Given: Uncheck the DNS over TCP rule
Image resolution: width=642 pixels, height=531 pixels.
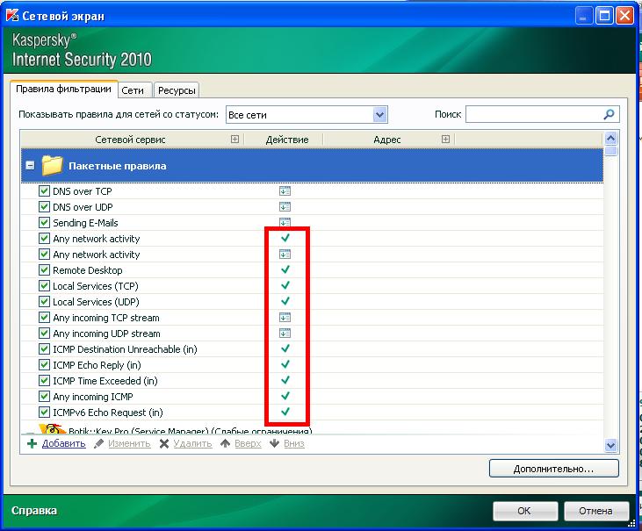Looking at the screenshot, I should pyautogui.click(x=44, y=191).
